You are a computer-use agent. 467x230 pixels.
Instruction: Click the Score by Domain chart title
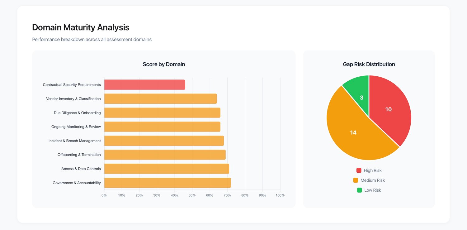click(164, 65)
